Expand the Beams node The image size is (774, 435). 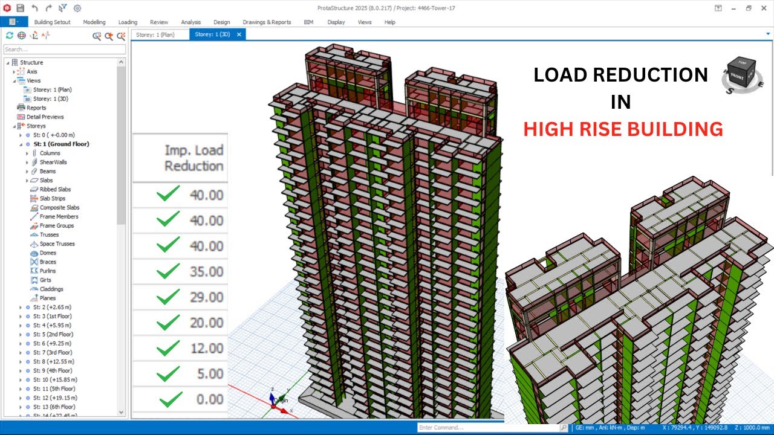27,171
